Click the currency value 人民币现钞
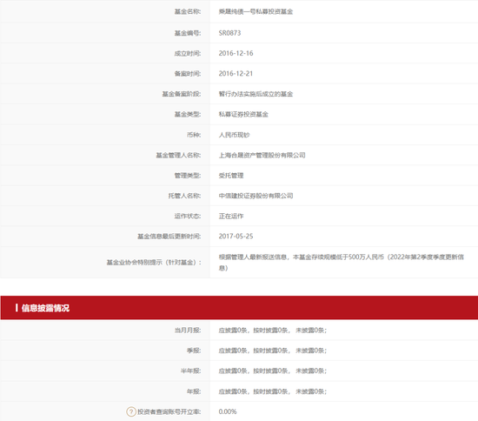478x421 pixels. tap(234, 135)
